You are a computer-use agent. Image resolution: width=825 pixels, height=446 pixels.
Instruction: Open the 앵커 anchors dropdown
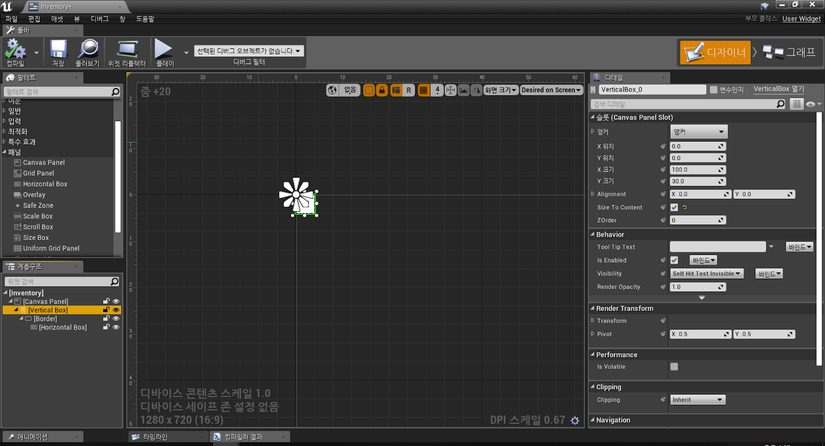pos(699,132)
